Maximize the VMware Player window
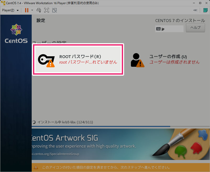 coord(200,3)
